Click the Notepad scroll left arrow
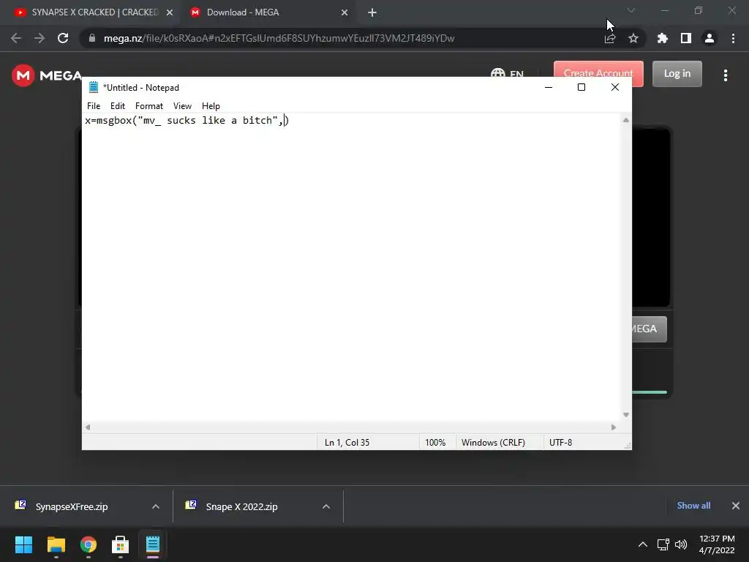The height and width of the screenshot is (562, 749). [88, 427]
